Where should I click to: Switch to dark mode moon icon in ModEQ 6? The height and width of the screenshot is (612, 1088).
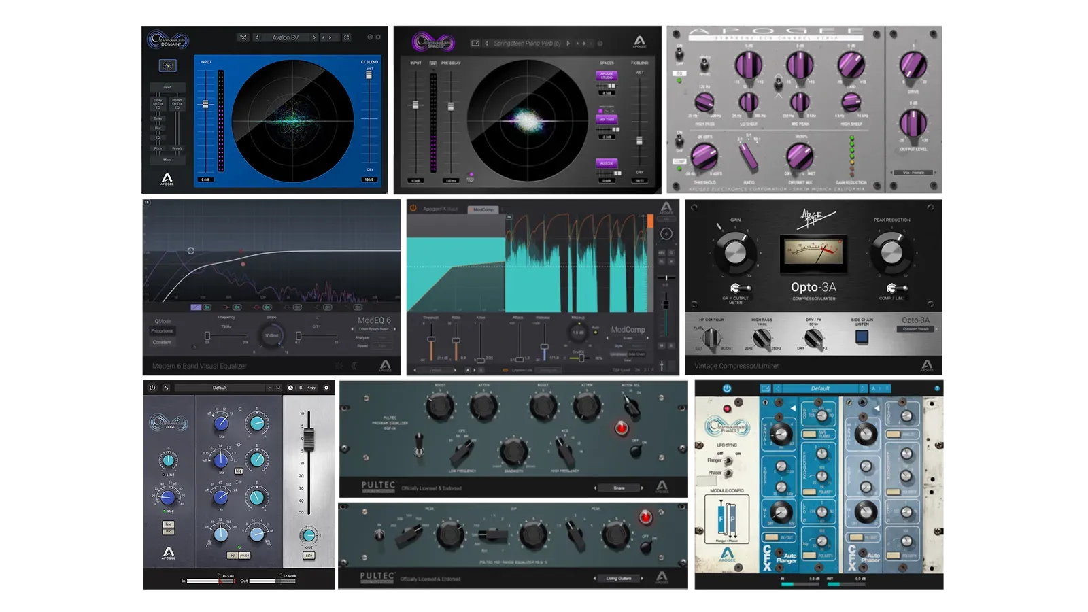354,366
